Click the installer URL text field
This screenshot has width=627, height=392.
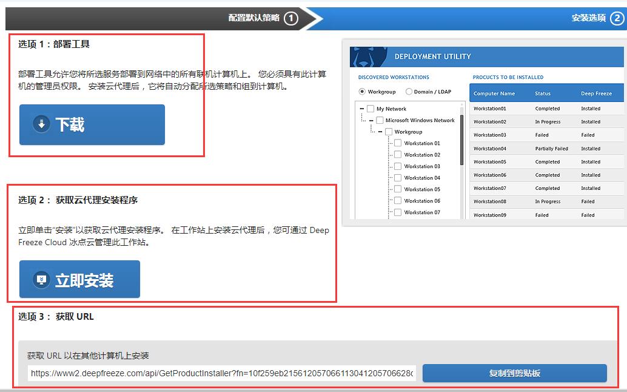point(222,373)
